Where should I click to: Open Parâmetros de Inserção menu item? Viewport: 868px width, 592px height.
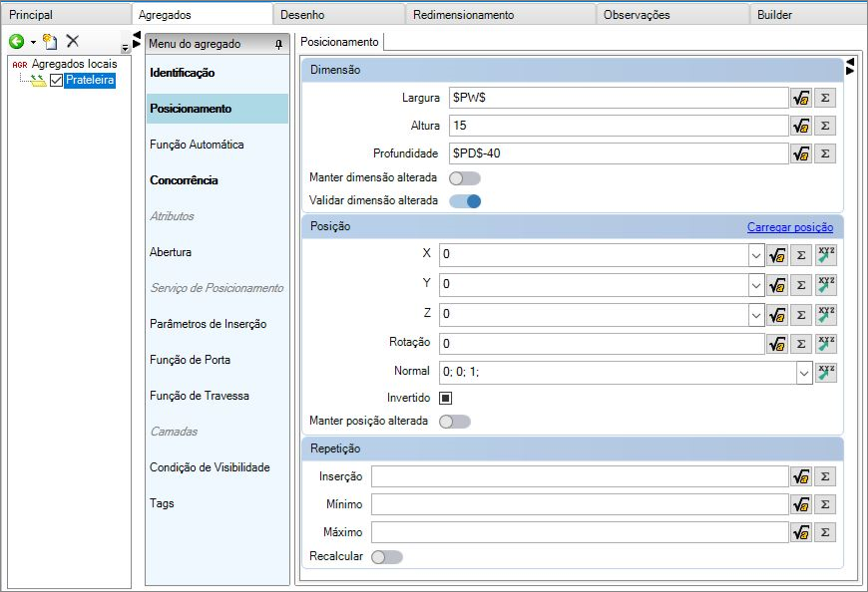[x=217, y=324]
